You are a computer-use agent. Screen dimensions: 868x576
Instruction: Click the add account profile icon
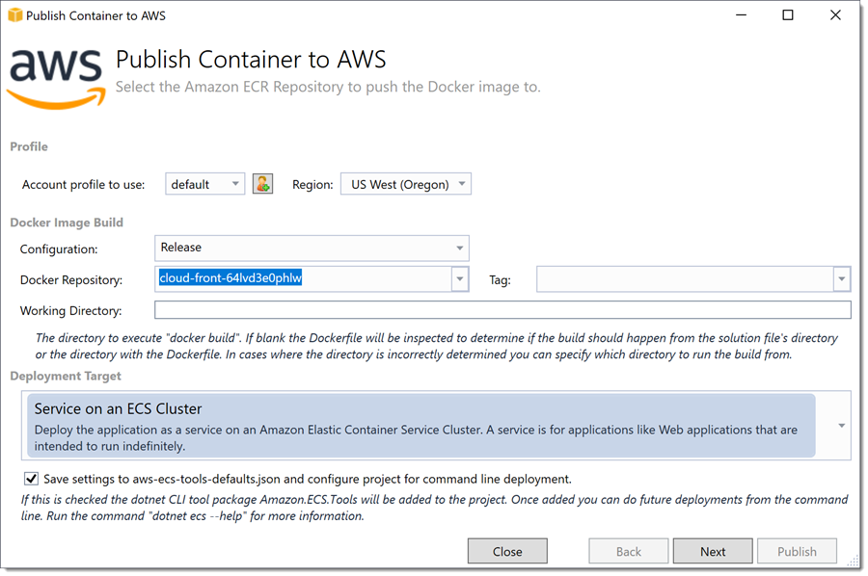(262, 184)
